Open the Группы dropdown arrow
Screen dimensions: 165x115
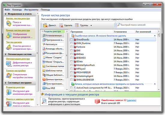91,25
